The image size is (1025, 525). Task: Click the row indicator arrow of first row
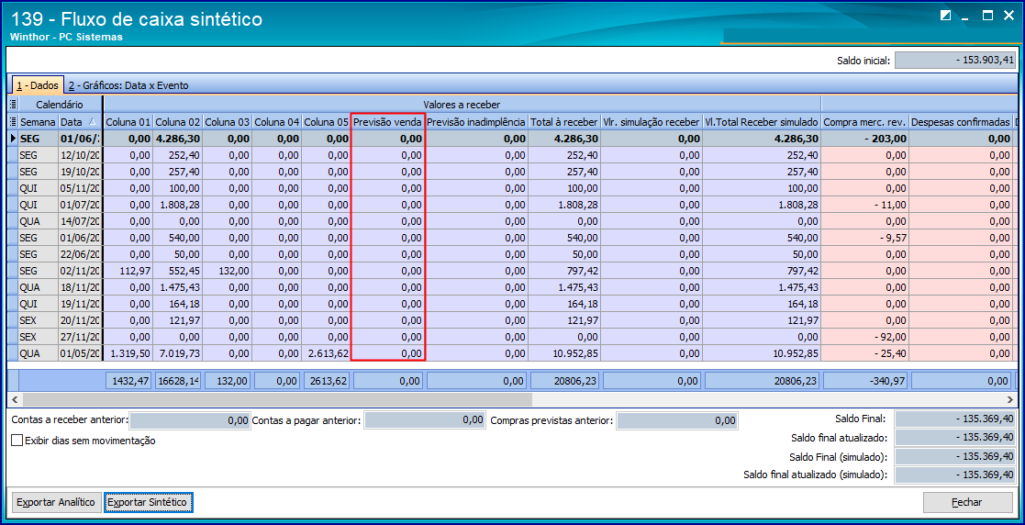point(13,139)
